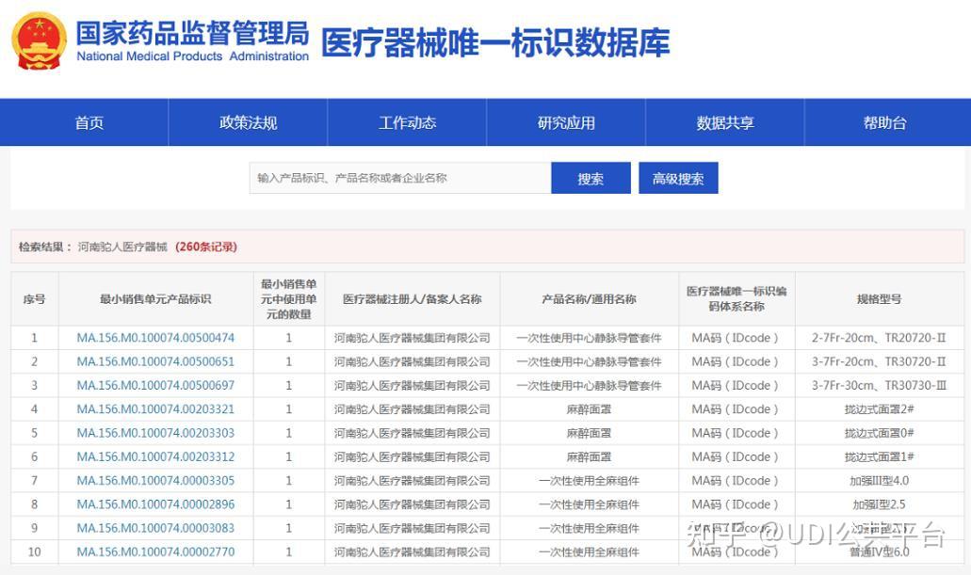Viewport: 971px width, 575px height.
Task: Open product link MA.156.M0.100074.00003305
Action: 155,480
